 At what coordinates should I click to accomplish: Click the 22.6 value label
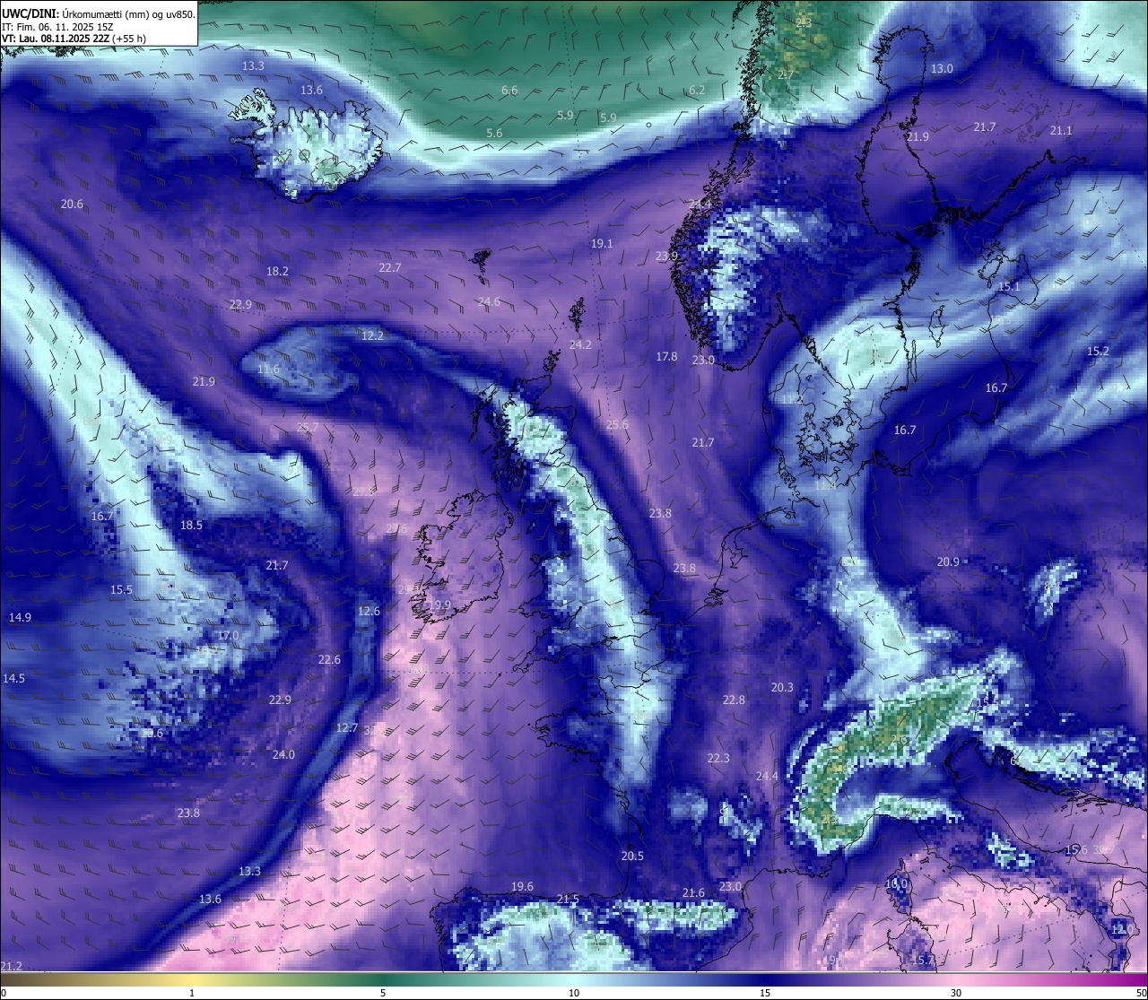[329, 660]
